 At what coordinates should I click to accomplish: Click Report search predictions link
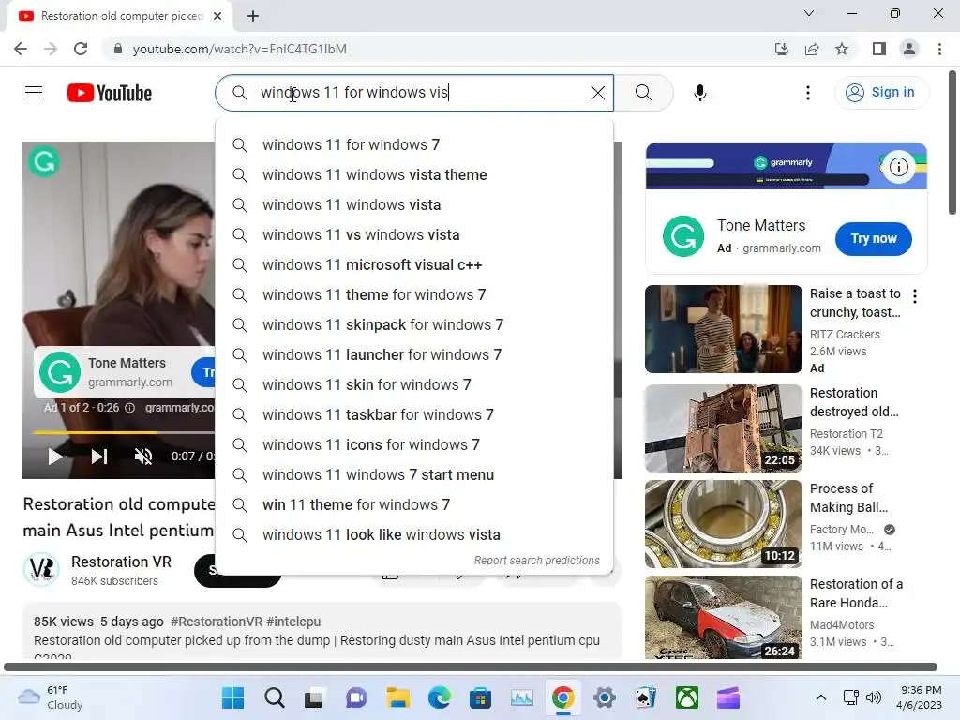[x=537, y=561]
